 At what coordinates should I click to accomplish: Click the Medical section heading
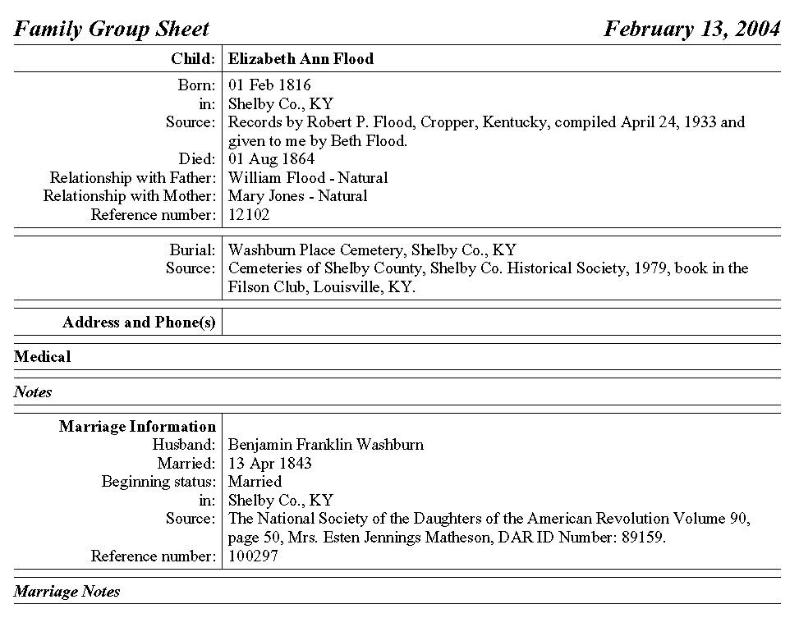43,357
